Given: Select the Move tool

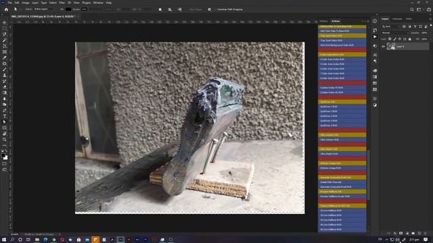Looking at the screenshot, I should [5, 22].
